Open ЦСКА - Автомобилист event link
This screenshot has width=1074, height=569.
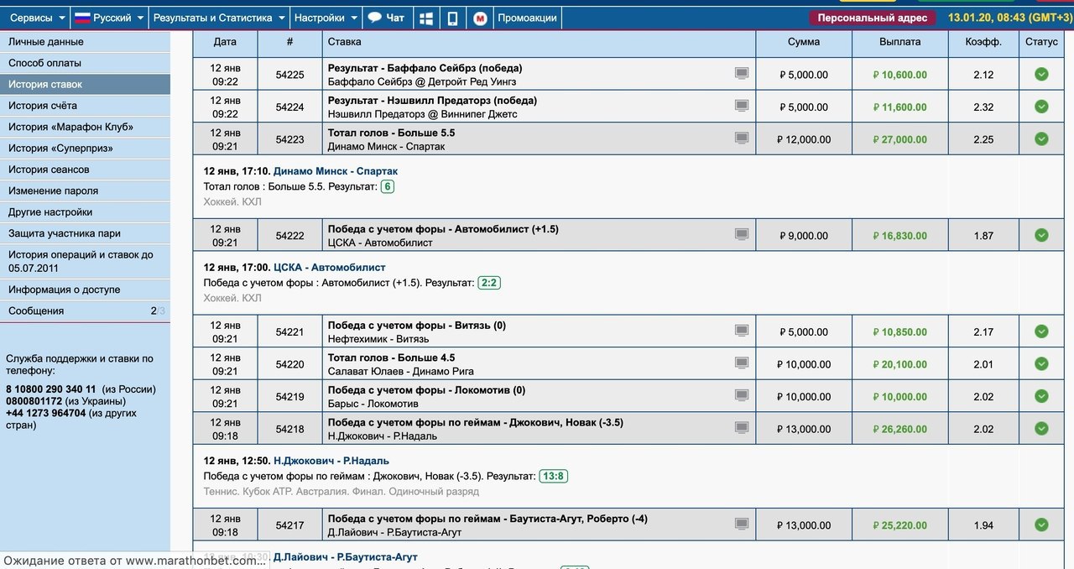[x=330, y=268]
